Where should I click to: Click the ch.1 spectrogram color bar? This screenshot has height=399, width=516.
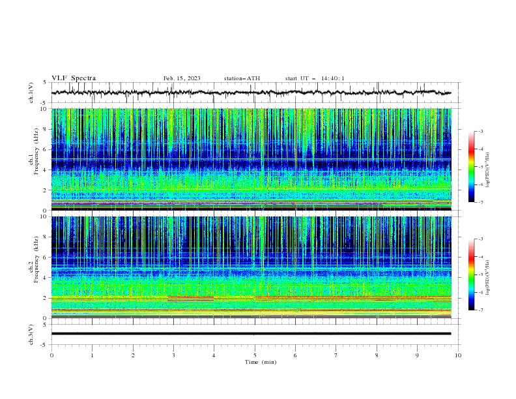(x=471, y=167)
